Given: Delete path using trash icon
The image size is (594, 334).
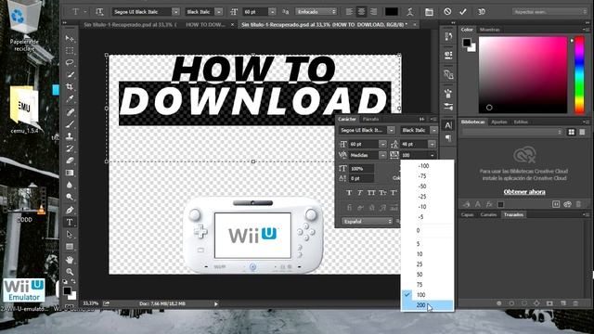Looking at the screenshot, I should tap(575, 303).
